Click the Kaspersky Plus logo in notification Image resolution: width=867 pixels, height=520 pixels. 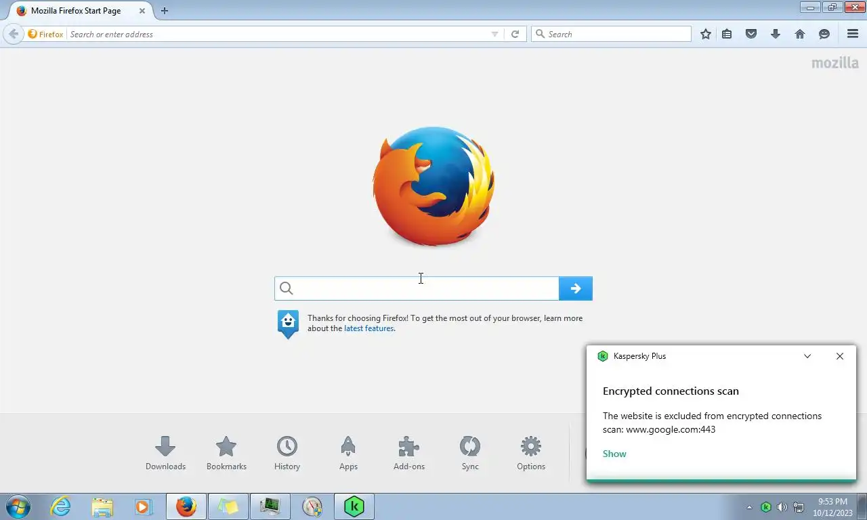click(x=603, y=356)
